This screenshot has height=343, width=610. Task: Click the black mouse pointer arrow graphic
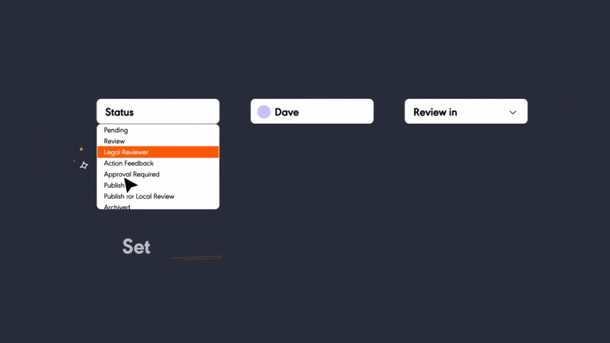(x=130, y=186)
